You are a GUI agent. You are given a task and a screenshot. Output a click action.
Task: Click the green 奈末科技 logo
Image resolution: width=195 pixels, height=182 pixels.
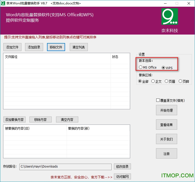pos(170,16)
